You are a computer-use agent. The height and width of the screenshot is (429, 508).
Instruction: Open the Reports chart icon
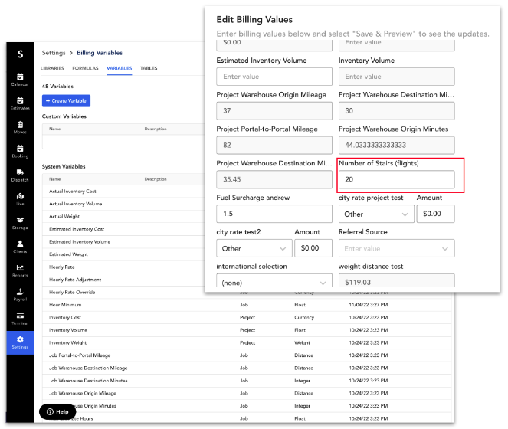pyautogui.click(x=20, y=270)
